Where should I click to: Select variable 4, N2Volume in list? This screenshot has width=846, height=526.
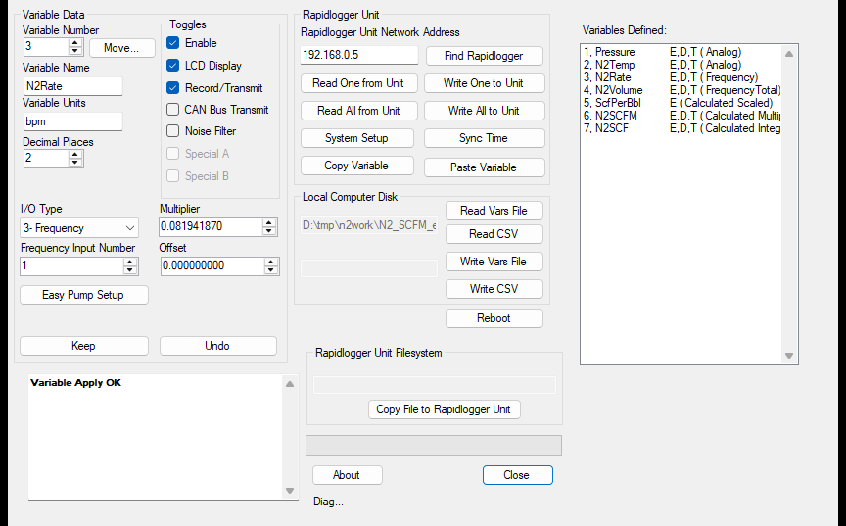click(x=681, y=90)
